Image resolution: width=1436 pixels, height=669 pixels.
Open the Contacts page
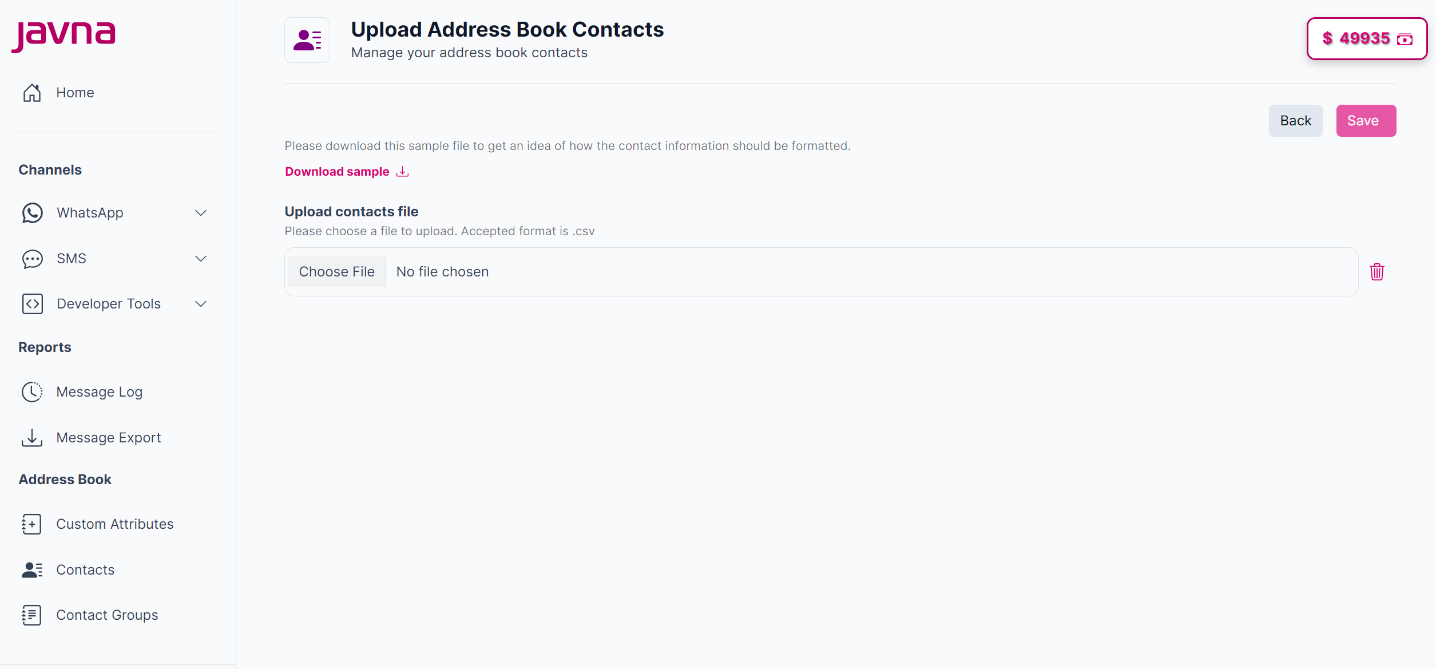[85, 569]
